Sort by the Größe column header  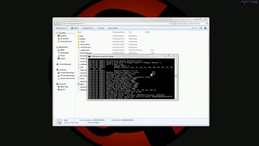tap(147, 32)
